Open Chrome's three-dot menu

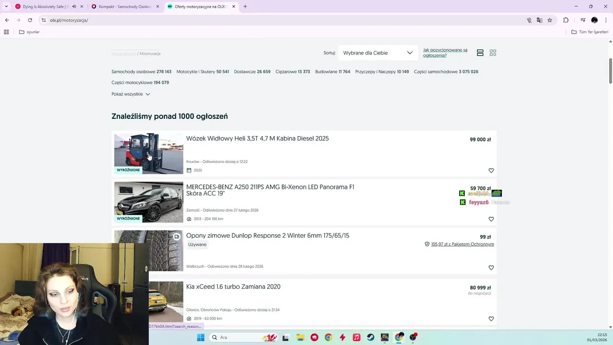606,20
